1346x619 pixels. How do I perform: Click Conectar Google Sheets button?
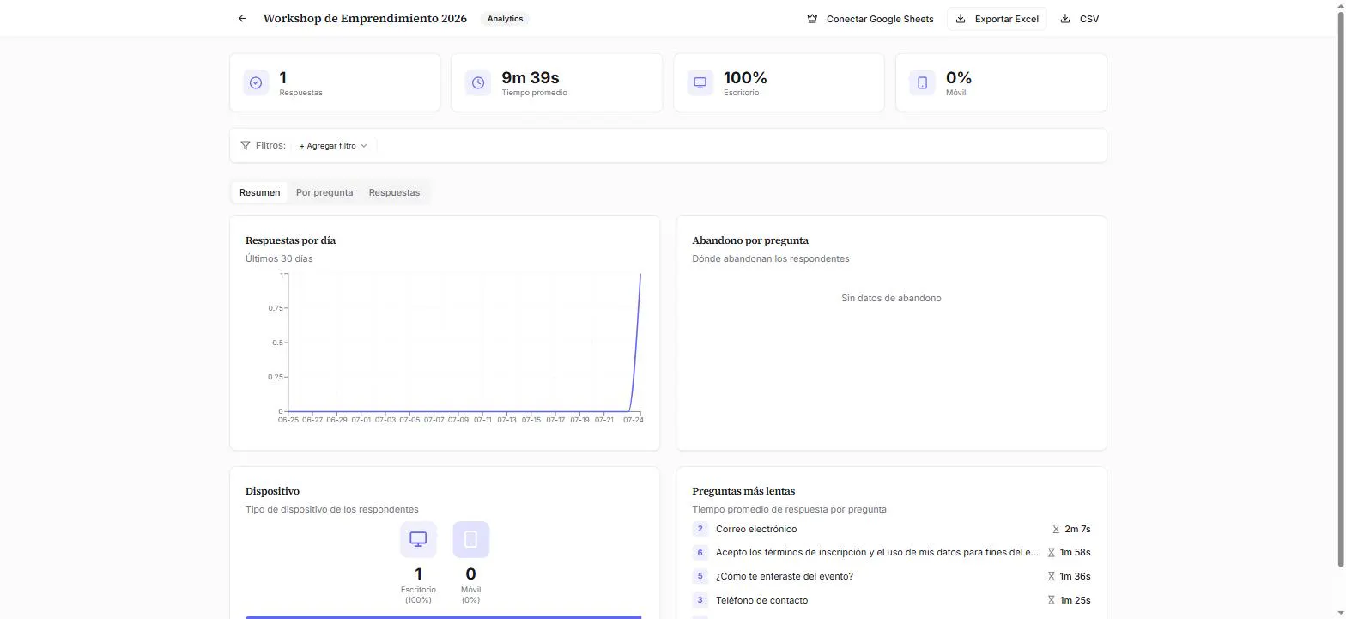click(870, 19)
